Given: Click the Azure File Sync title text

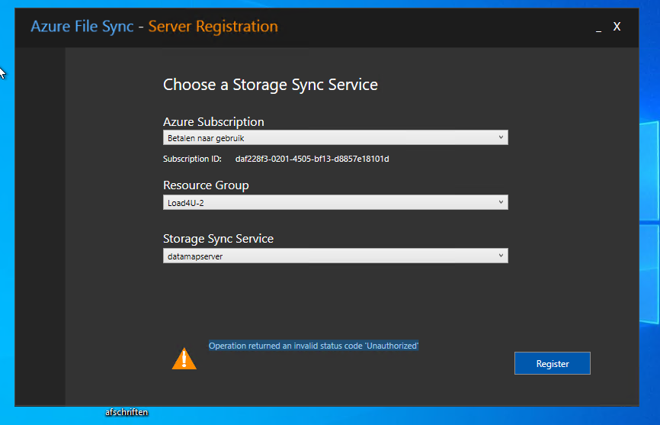Looking at the screenshot, I should click(82, 27).
